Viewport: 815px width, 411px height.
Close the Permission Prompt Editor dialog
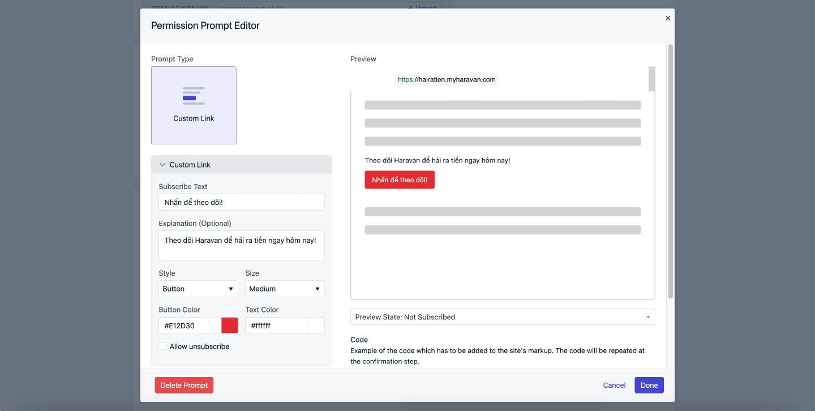668,18
